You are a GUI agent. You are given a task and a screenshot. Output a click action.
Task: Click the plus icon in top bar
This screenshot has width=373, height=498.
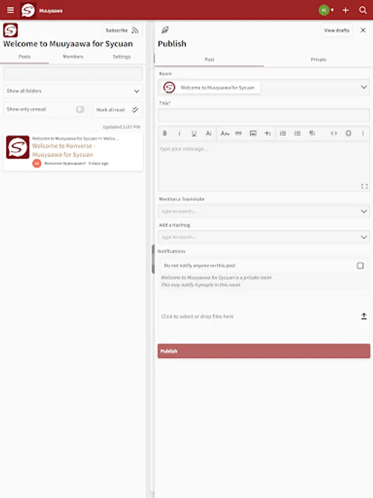point(345,10)
